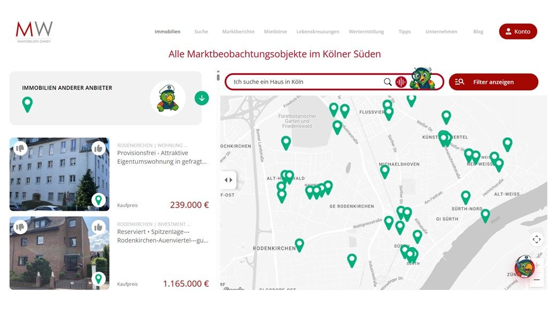Open the Mietbörse navigation entry

coord(275,32)
